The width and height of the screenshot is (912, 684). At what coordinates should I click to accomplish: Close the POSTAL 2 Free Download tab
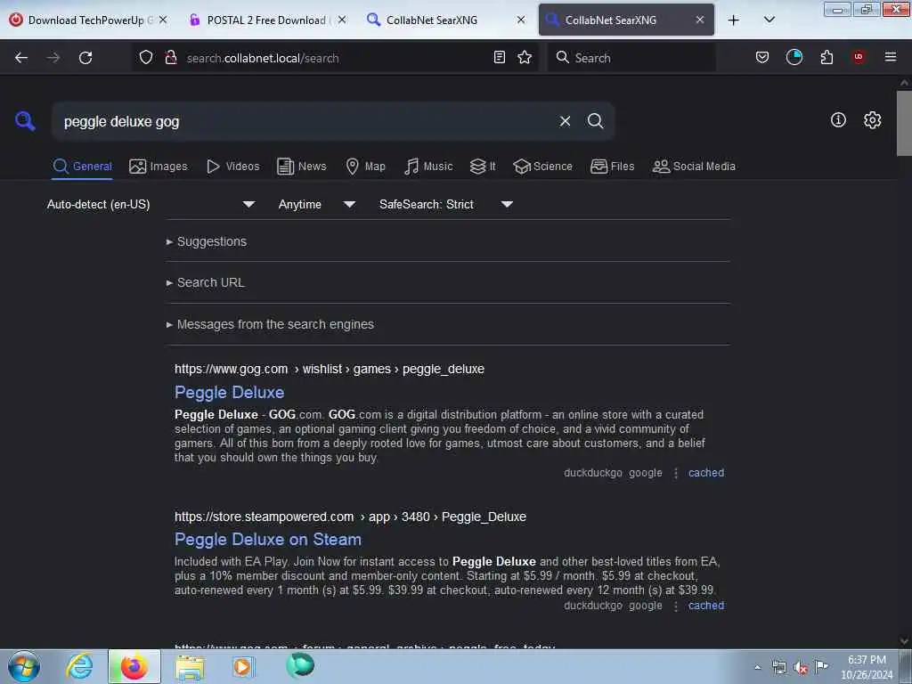click(342, 20)
